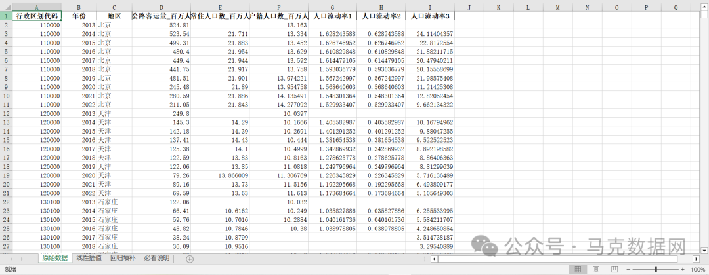The width and height of the screenshot is (709, 275).
Task: Select column G header
Action: [x=333, y=7]
